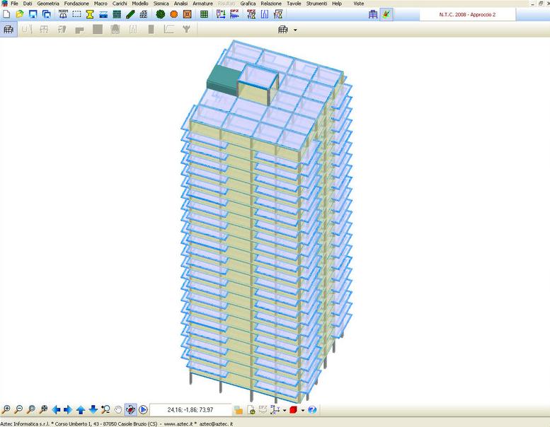
Task: Expand the structure view dropdown arrow
Action: point(295,30)
